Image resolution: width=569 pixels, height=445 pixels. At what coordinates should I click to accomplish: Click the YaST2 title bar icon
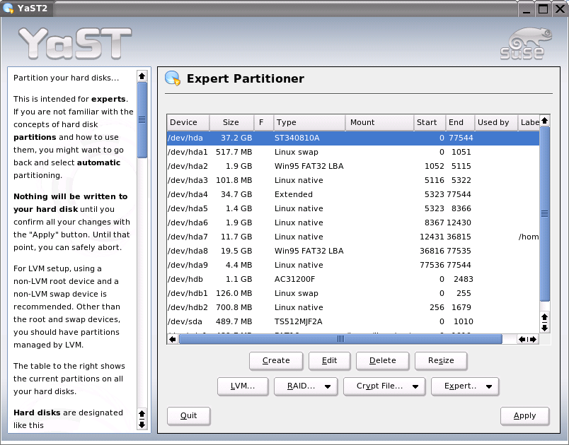point(8,8)
